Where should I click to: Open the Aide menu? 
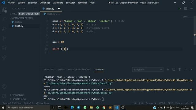92,3
